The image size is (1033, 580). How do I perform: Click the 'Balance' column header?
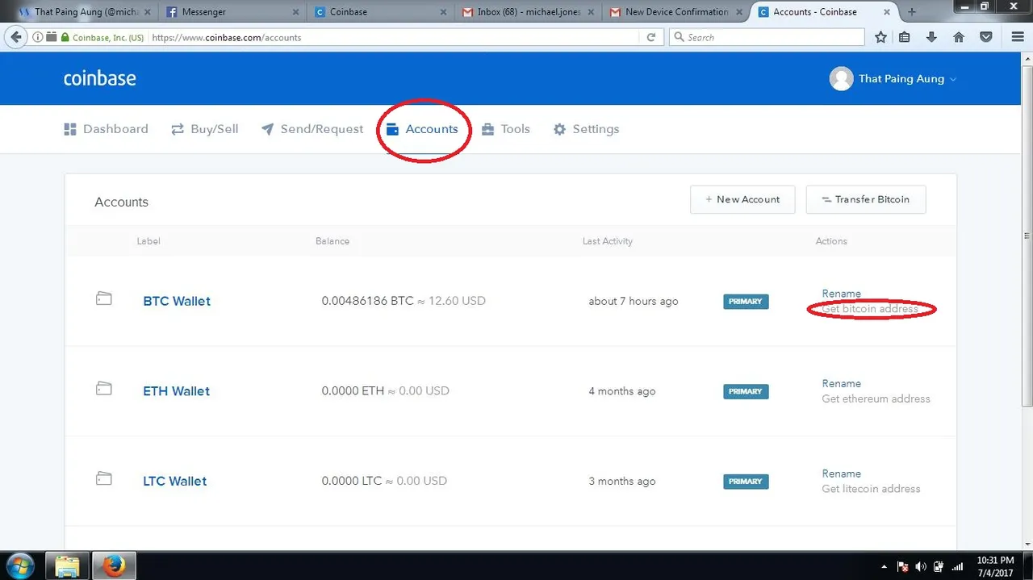[x=332, y=241]
